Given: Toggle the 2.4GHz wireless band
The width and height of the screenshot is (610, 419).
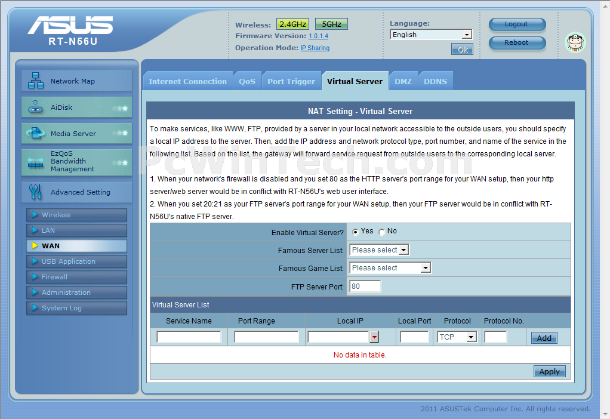Looking at the screenshot, I should (x=292, y=24).
